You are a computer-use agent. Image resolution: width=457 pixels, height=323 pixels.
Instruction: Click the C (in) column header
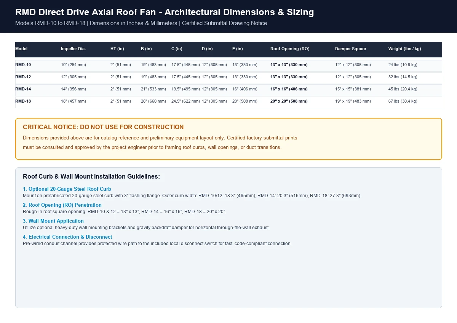pos(177,49)
